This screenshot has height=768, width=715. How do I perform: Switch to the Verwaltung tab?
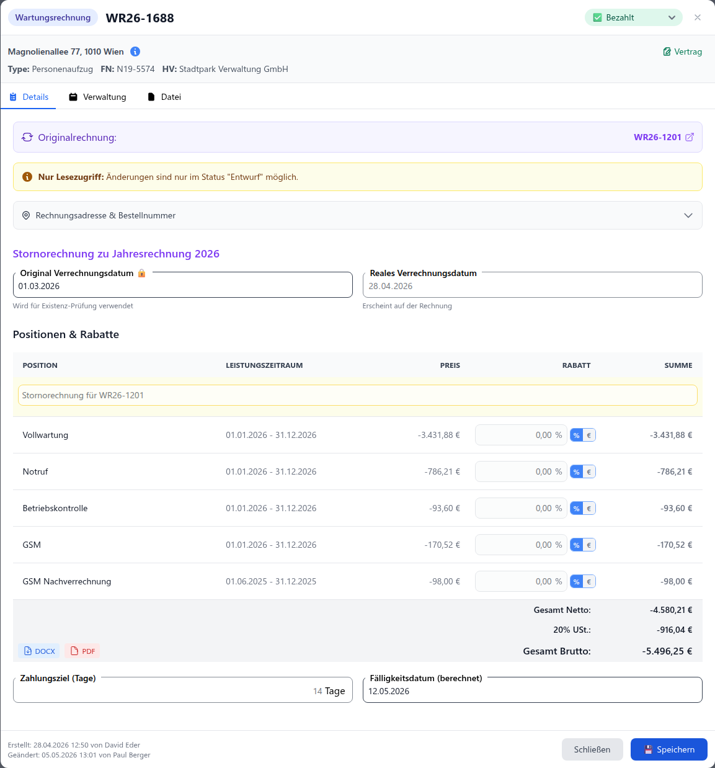tap(97, 97)
